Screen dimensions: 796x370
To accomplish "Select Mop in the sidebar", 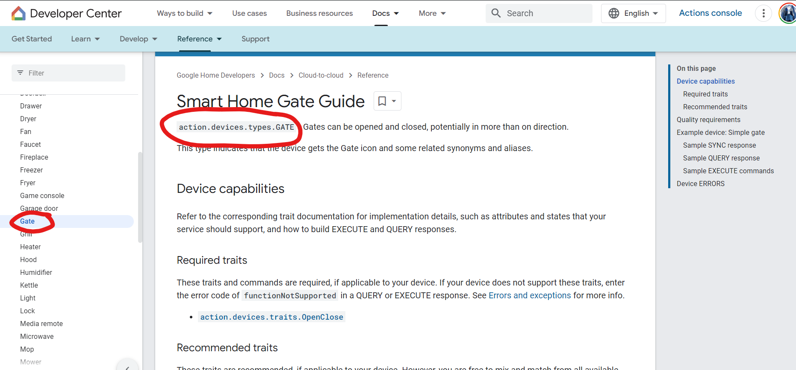I will pos(27,349).
